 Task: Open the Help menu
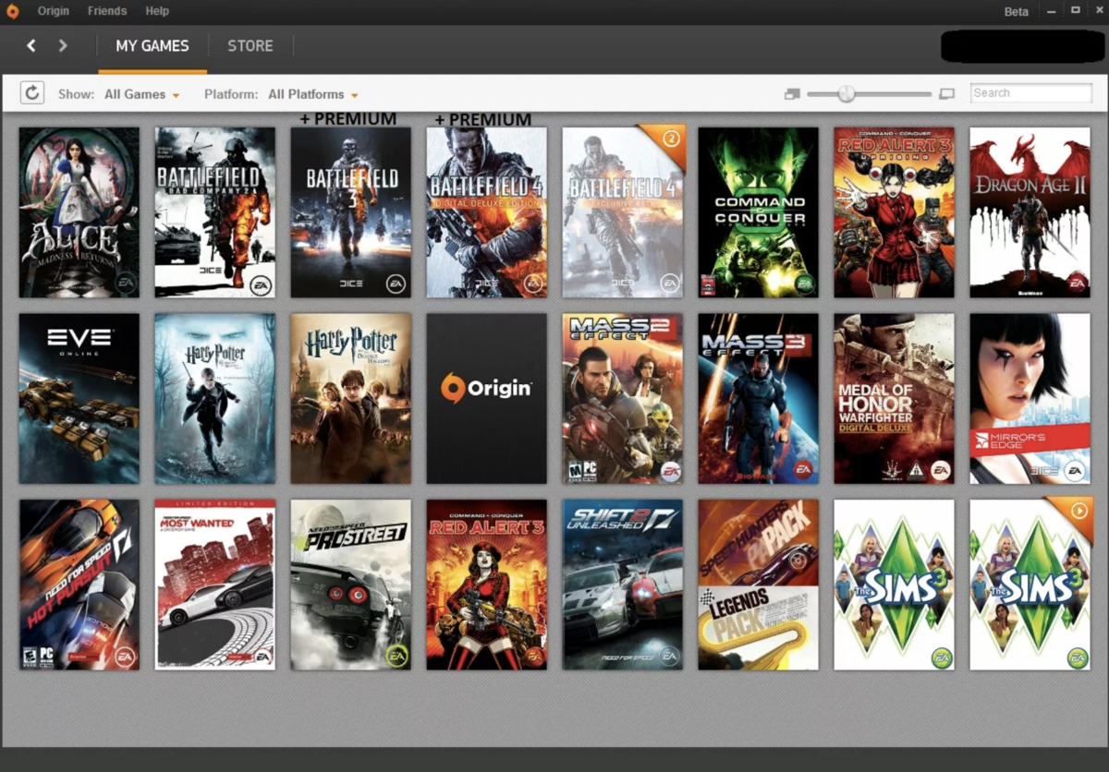point(157,11)
